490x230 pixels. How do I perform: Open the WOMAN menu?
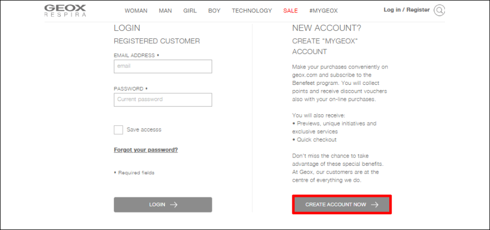pyautogui.click(x=136, y=11)
